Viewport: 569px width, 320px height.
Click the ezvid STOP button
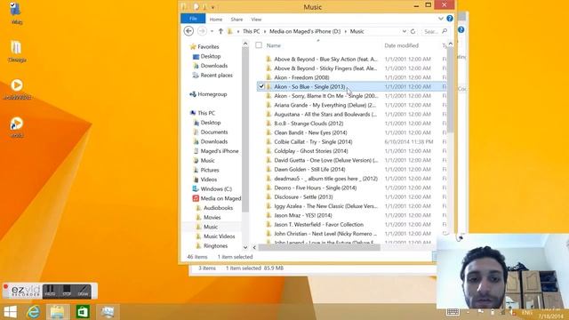pyautogui.click(x=67, y=291)
